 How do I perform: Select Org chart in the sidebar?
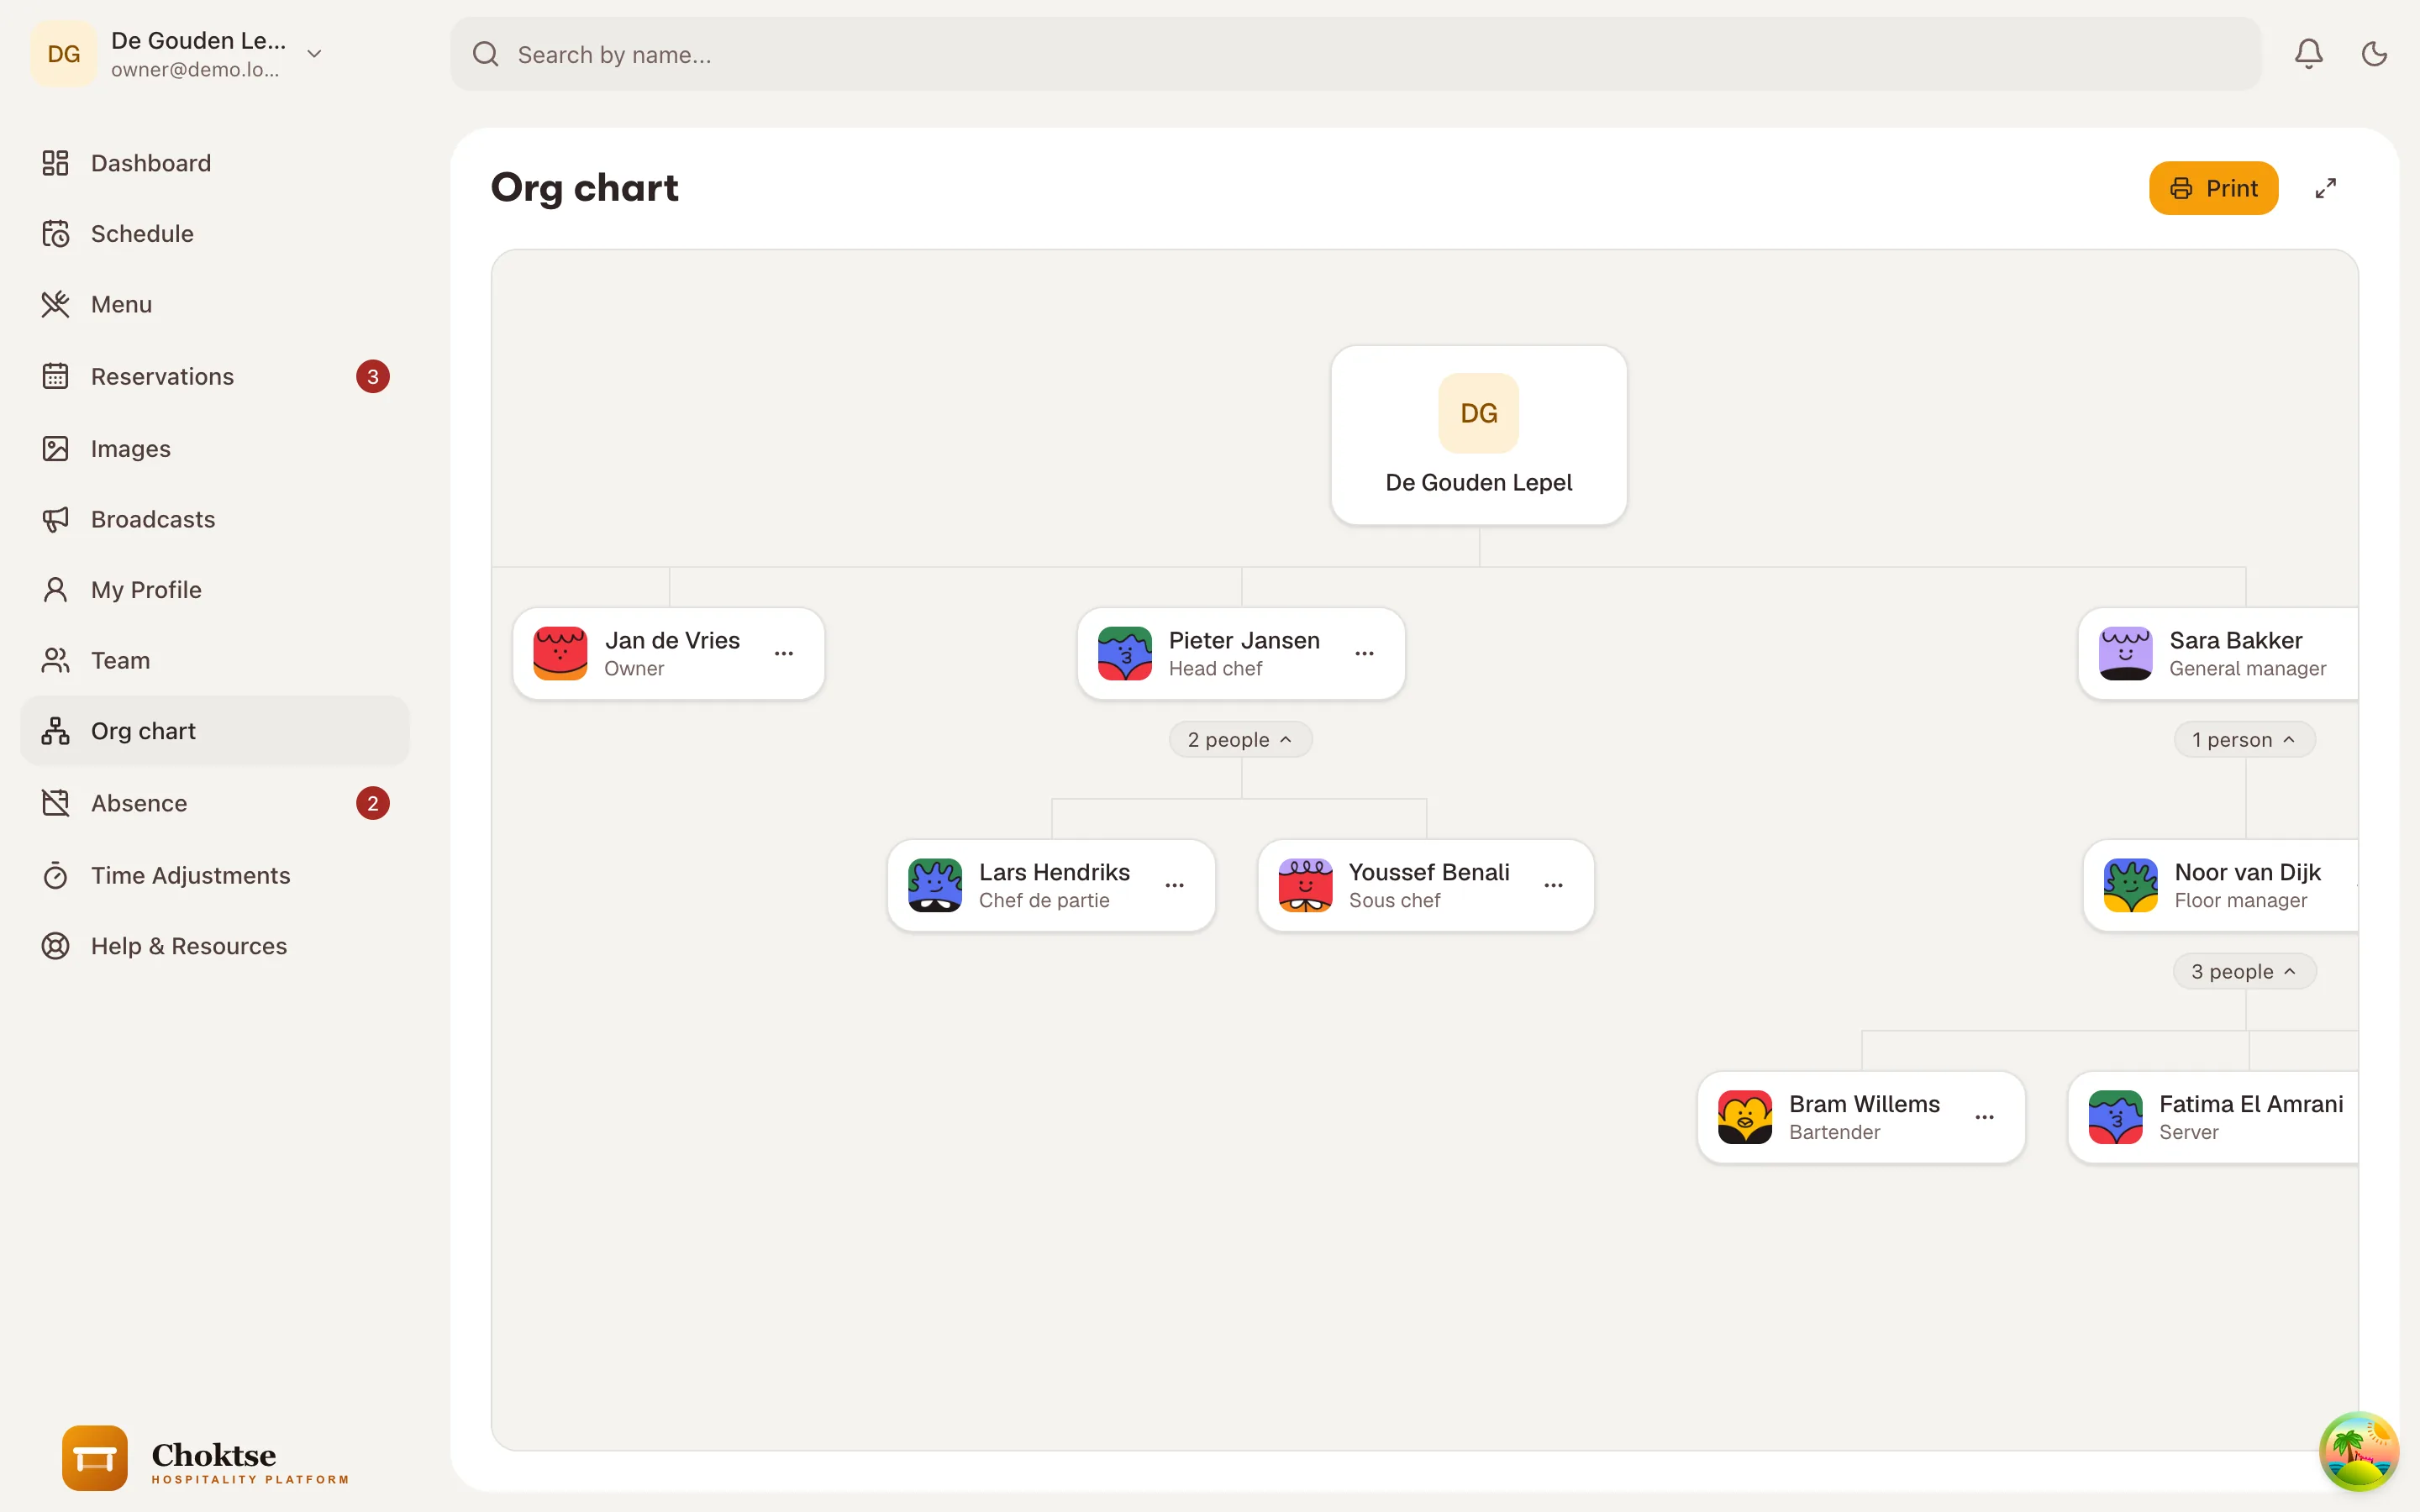coord(214,731)
